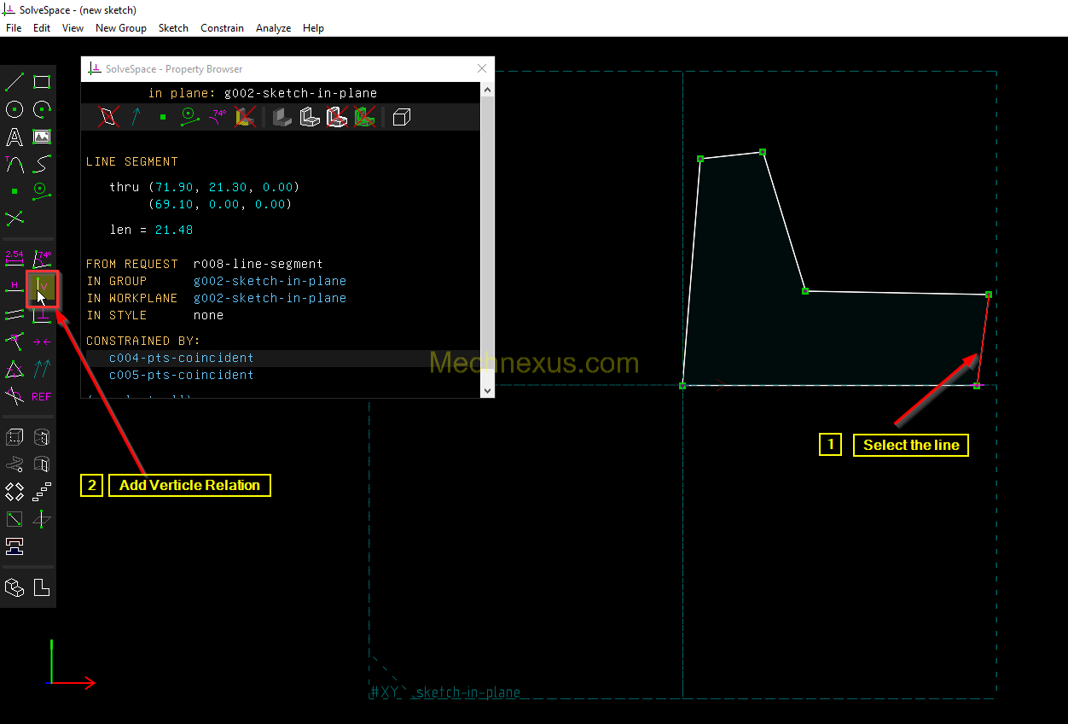This screenshot has height=724, width=1068.
Task: Open c004-pts-coincident constraint link
Action: (181, 358)
